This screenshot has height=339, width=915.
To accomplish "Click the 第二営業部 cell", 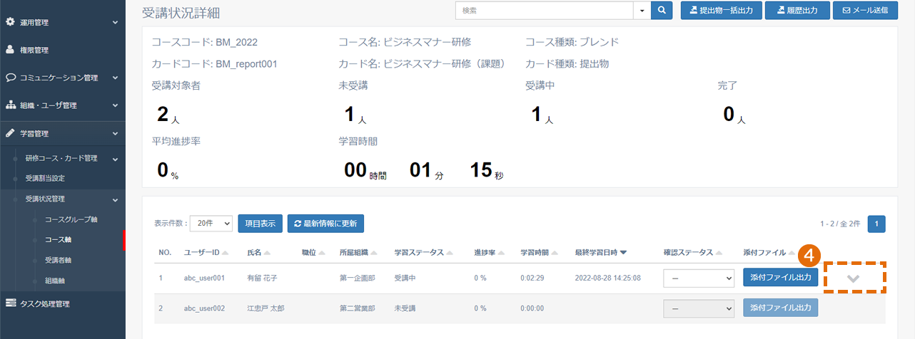I will (x=358, y=308).
